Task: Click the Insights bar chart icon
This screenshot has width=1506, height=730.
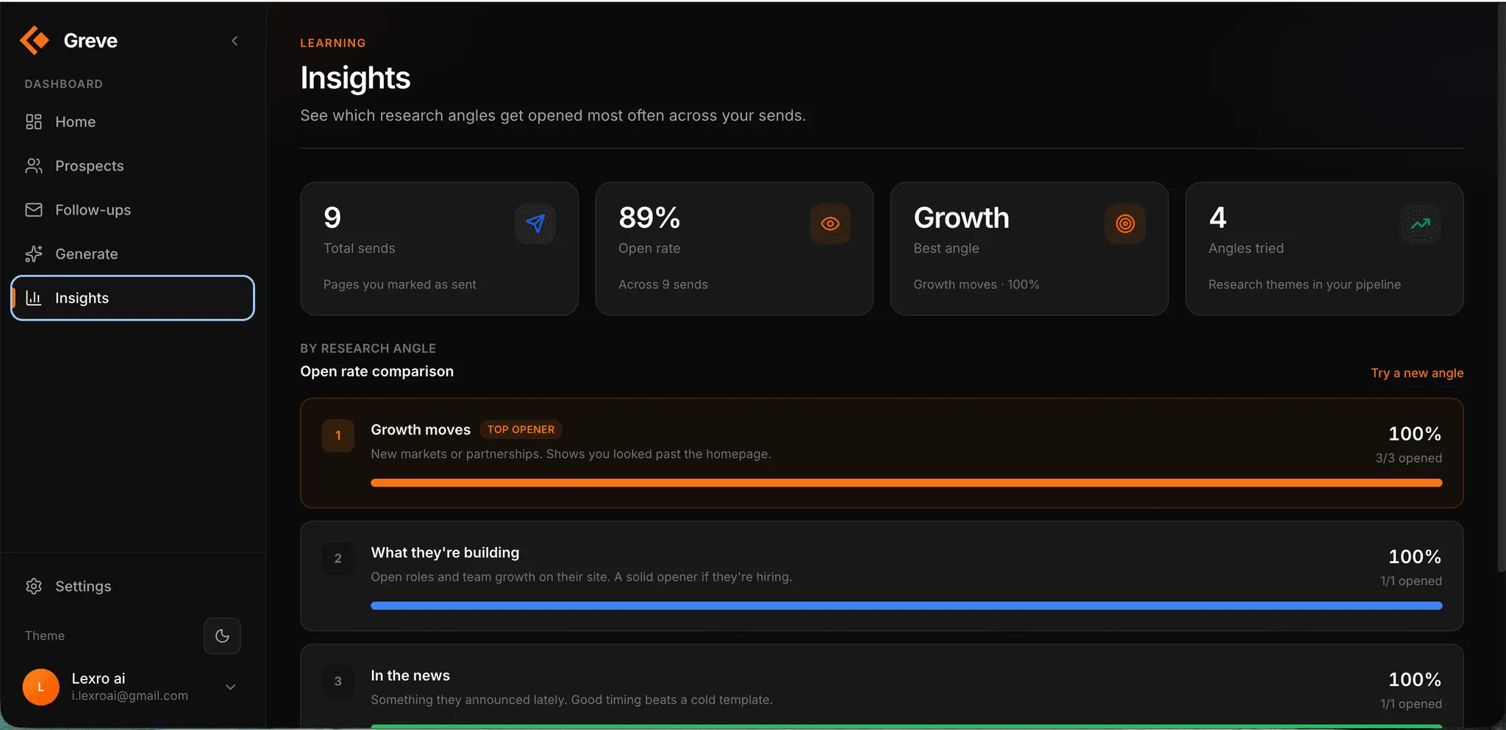Action: (34, 298)
